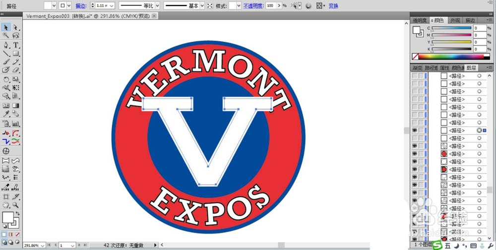
Task: Select the Magic Wand tool
Action: coord(6,35)
